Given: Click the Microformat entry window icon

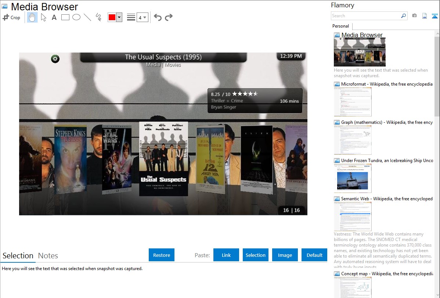Looking at the screenshot, I should (x=337, y=84).
